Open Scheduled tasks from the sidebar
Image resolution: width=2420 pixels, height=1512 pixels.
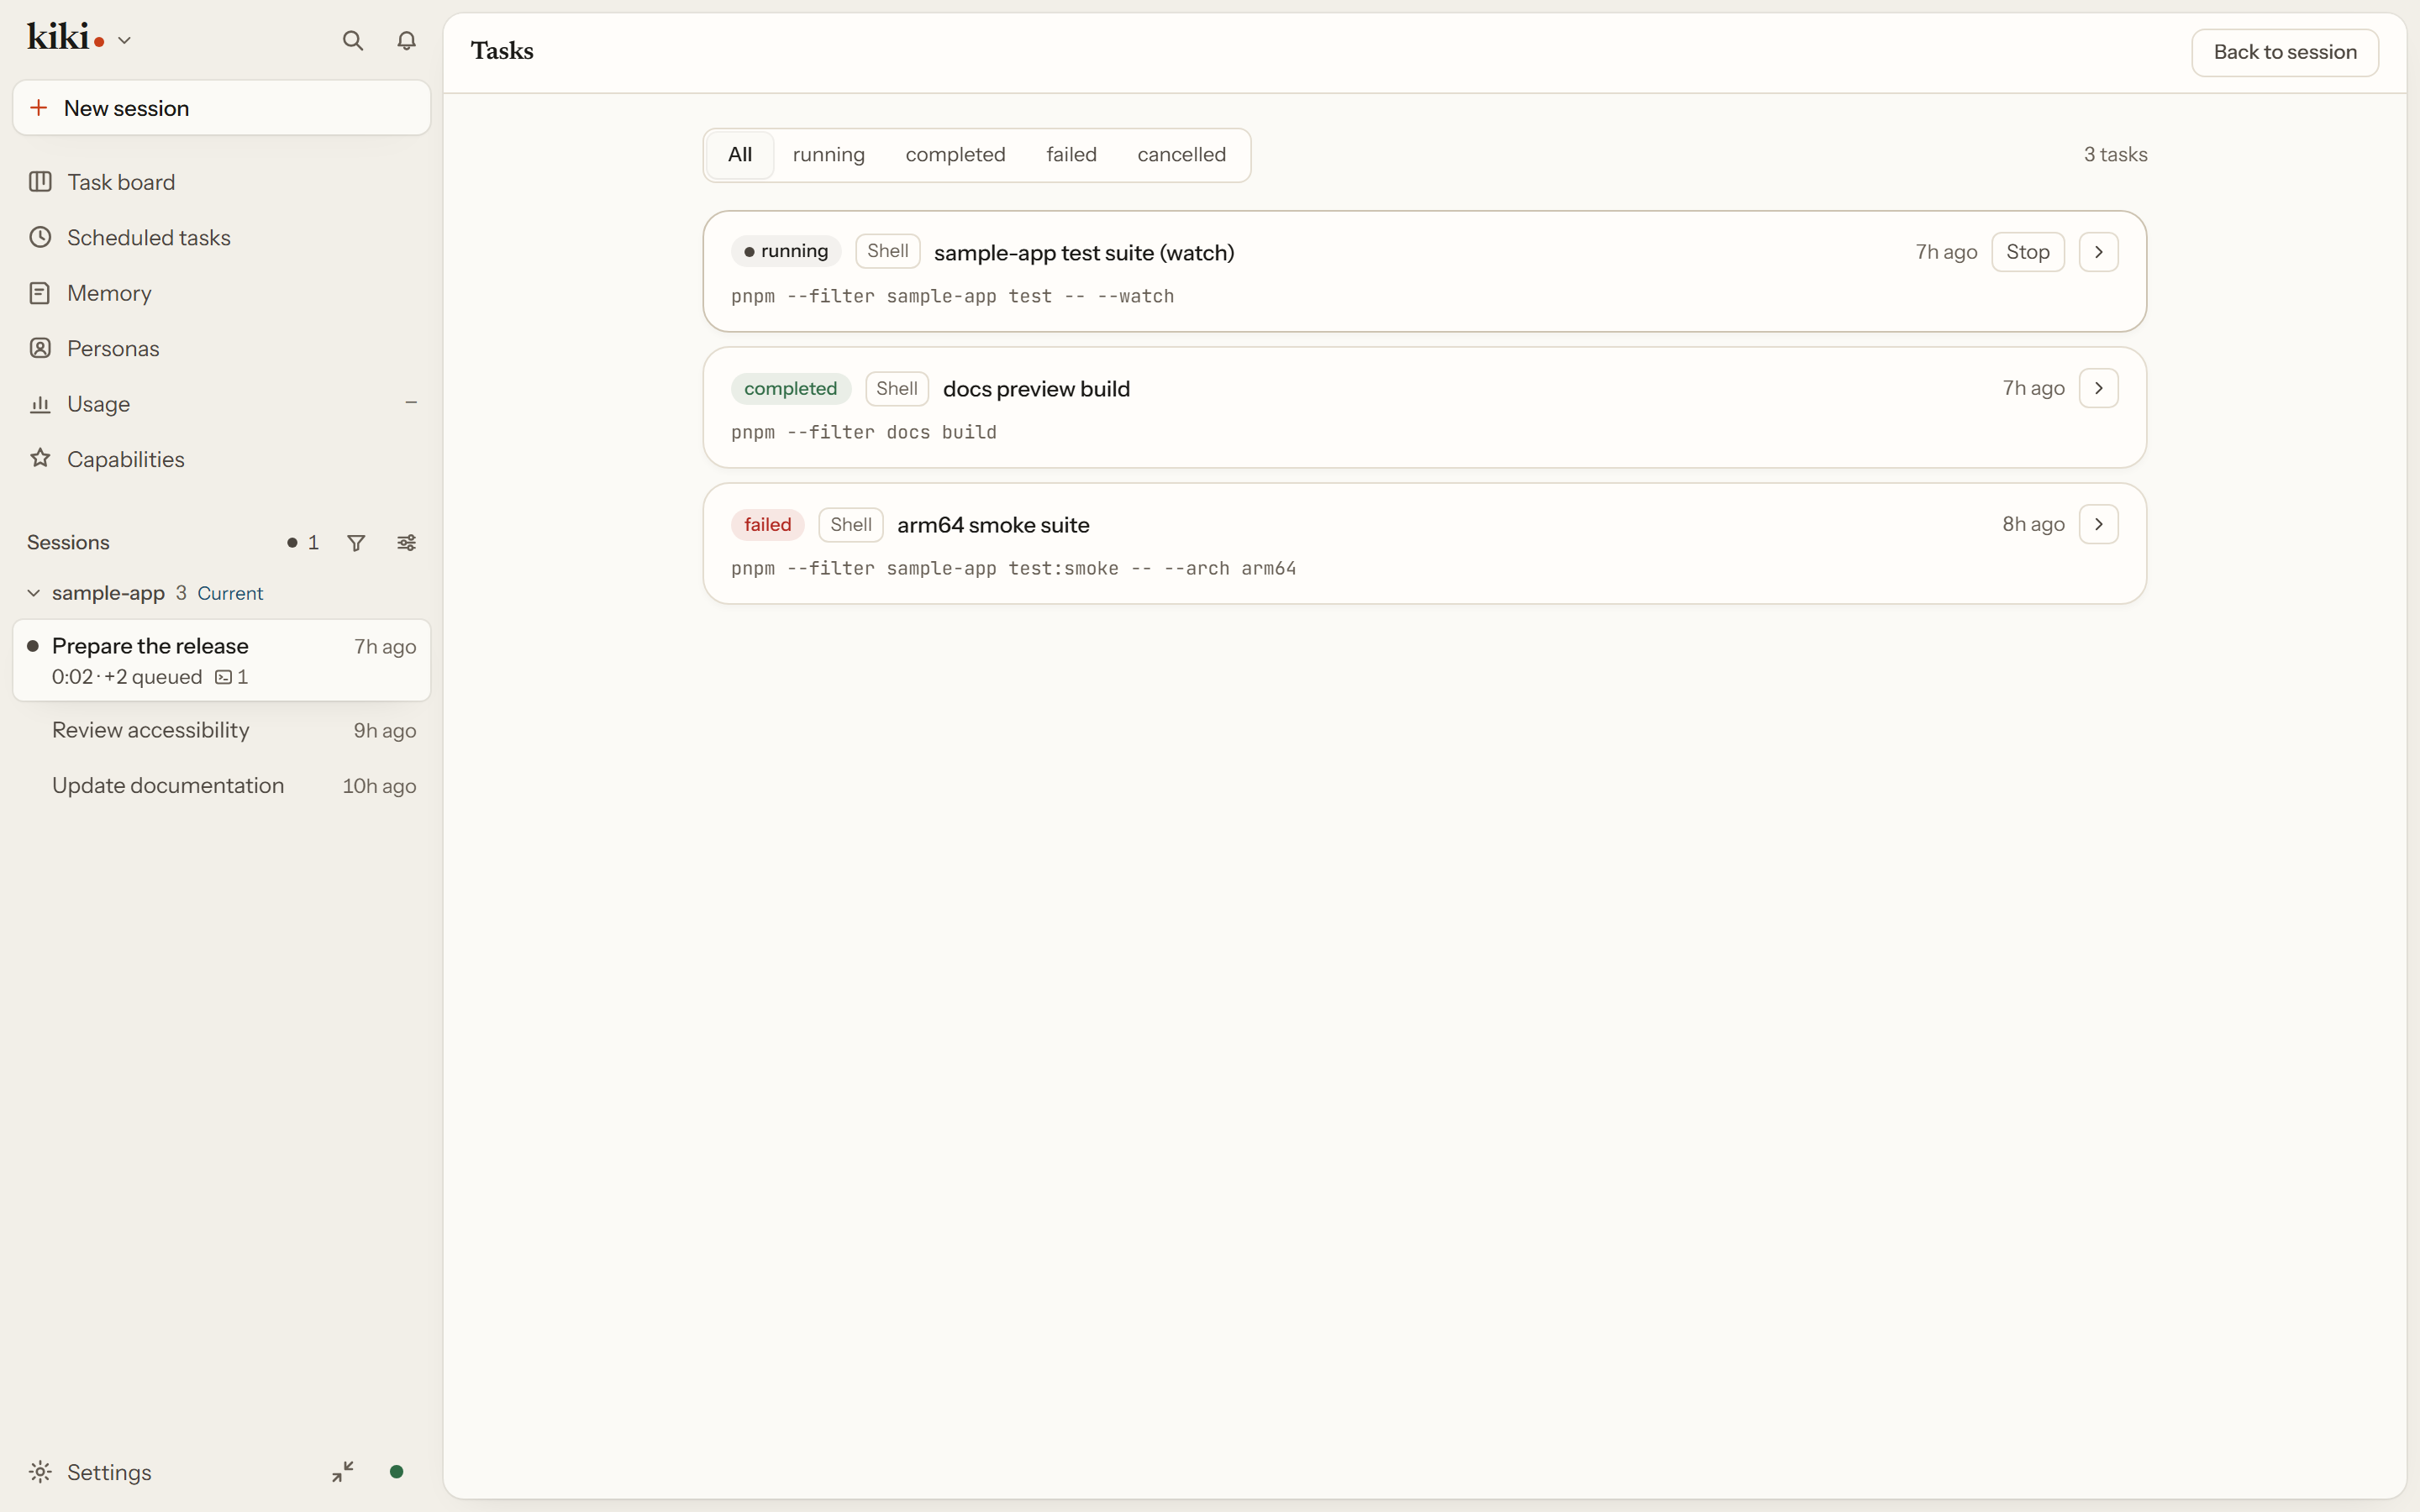pyautogui.click(x=221, y=238)
